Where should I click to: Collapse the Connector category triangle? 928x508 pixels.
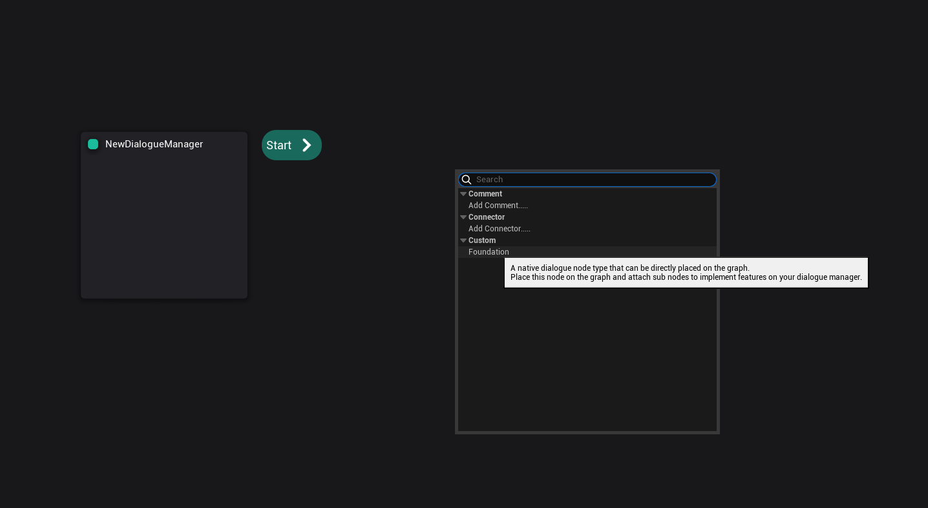click(x=463, y=217)
